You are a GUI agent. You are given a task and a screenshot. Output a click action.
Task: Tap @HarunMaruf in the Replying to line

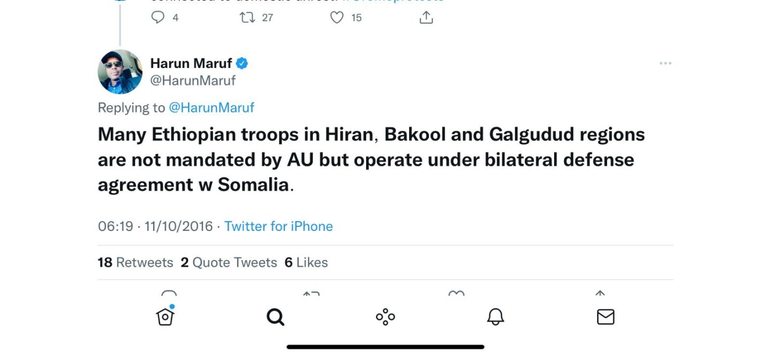211,108
